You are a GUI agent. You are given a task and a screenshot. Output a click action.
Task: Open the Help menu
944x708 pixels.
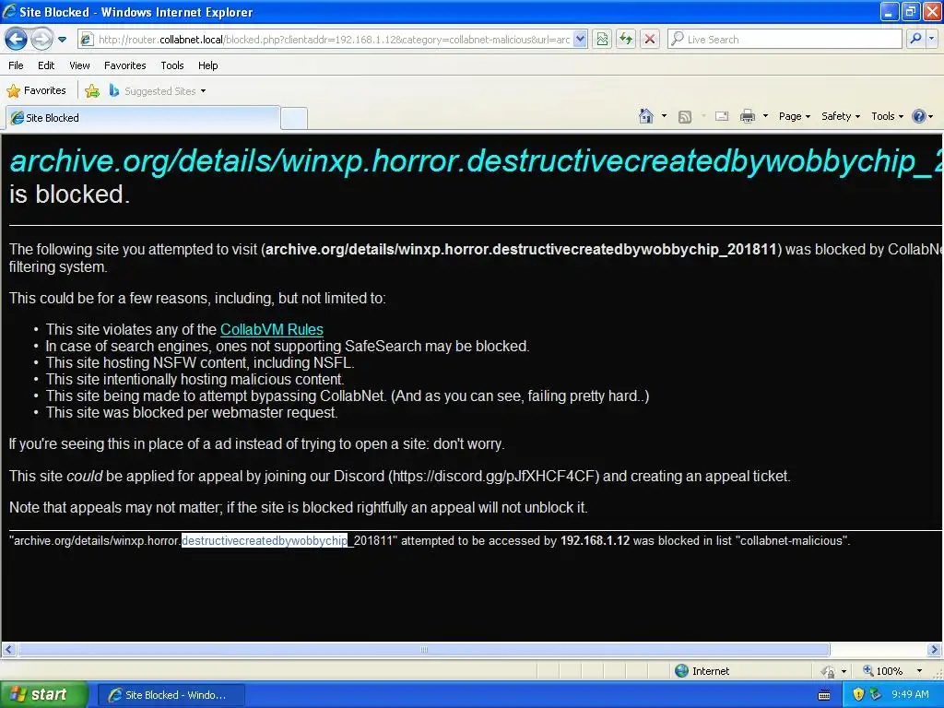[x=207, y=65]
